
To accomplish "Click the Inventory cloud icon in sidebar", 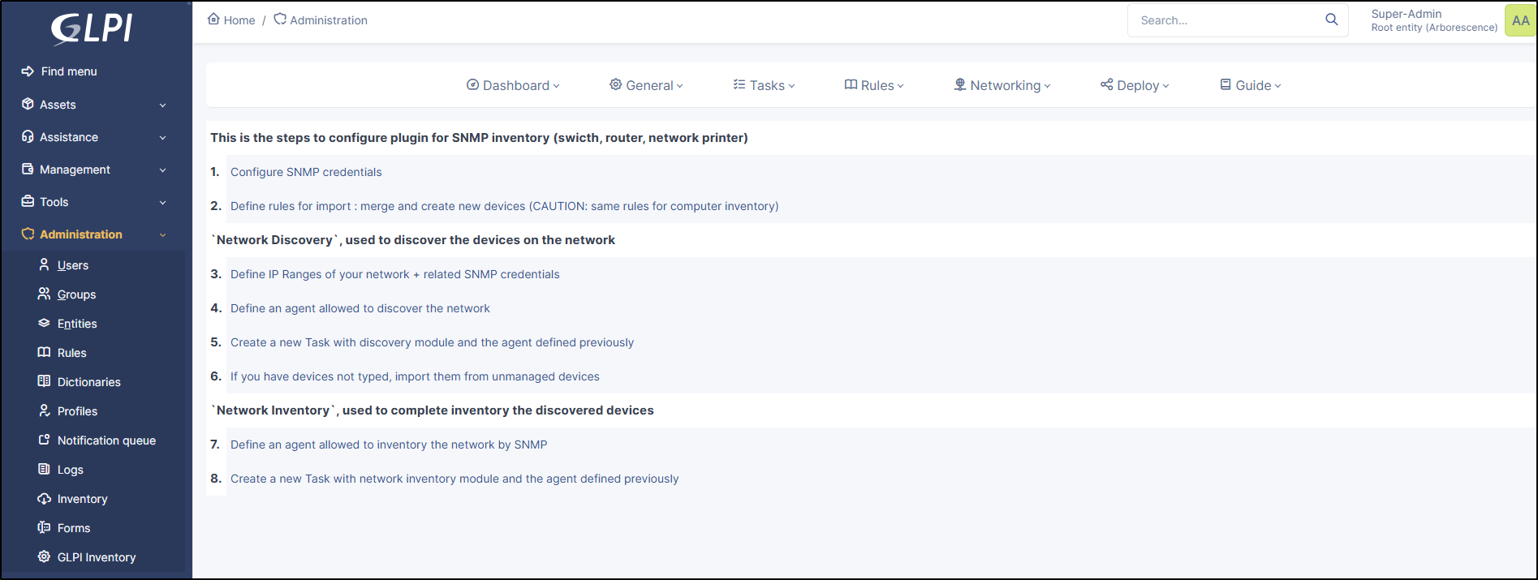I will click(x=44, y=498).
